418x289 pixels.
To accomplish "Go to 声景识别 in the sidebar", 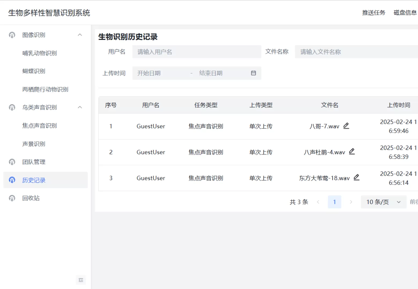I will (34, 144).
